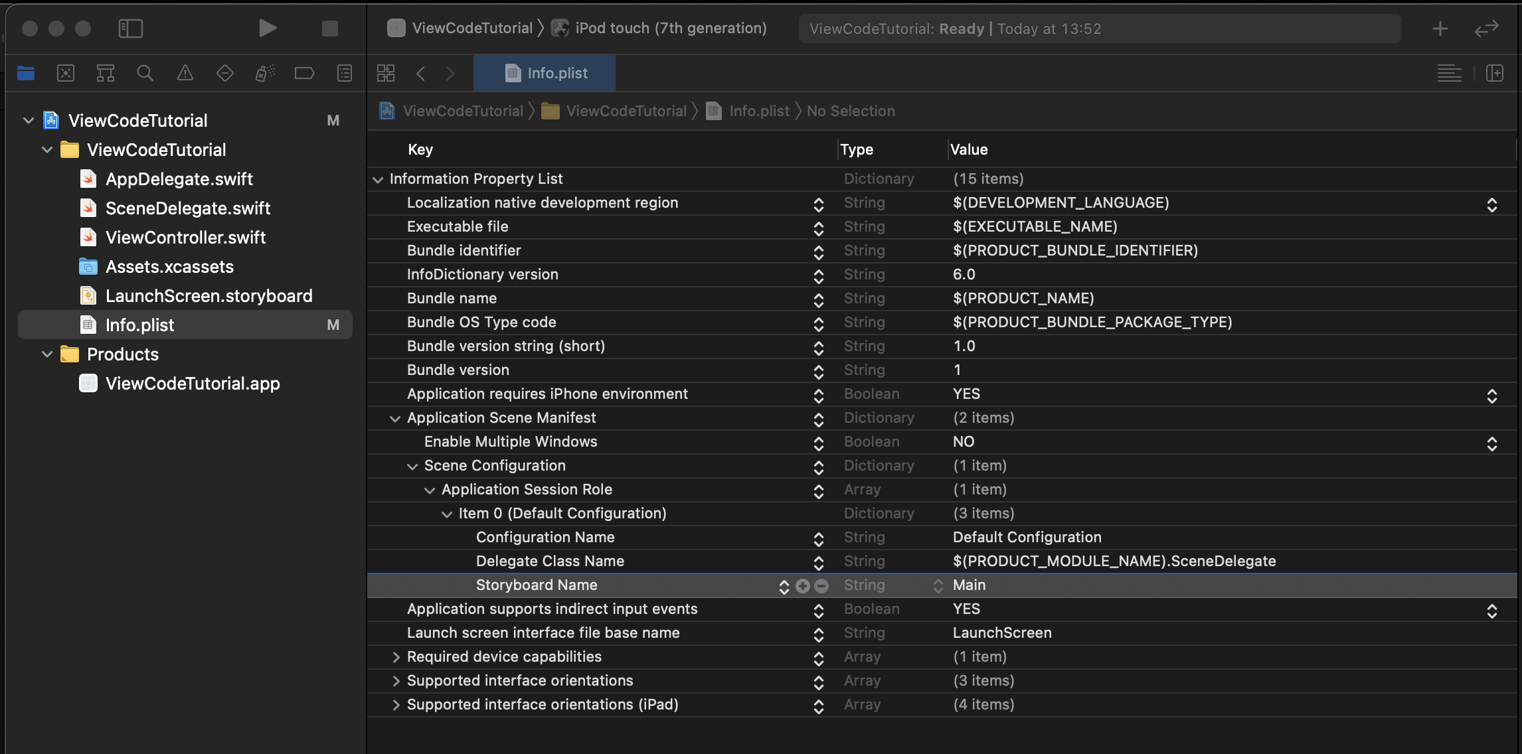This screenshot has height=754, width=1522.
Task: Select the Info.plist editor tab
Action: pos(545,73)
